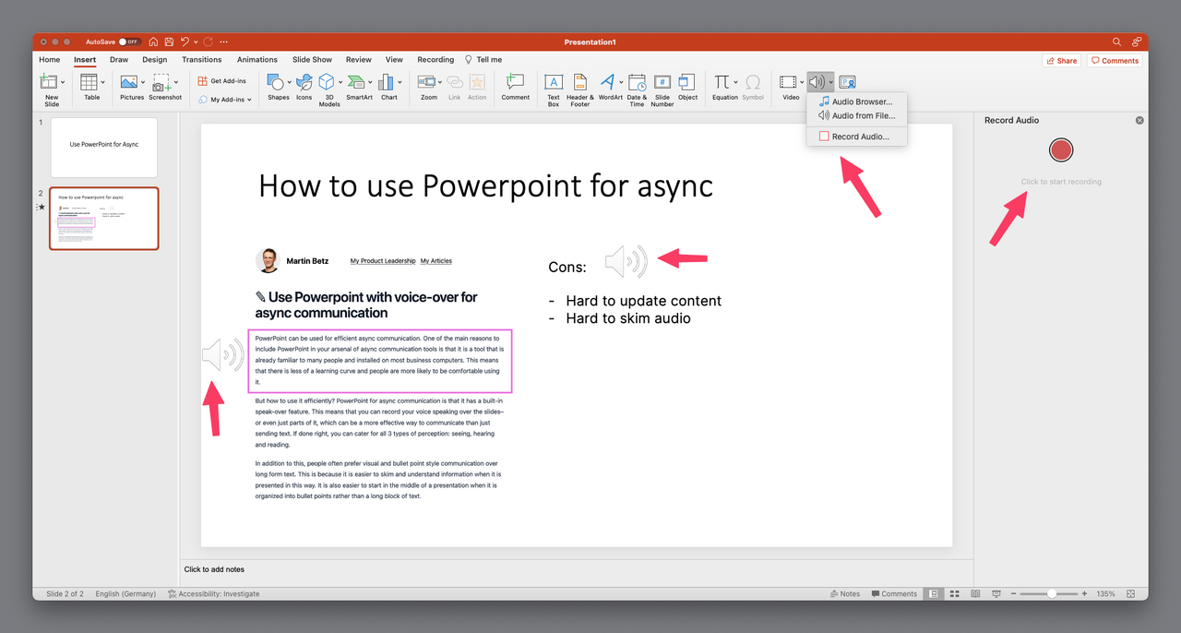The image size is (1181, 633).
Task: Open the Recording tab
Action: point(435,60)
